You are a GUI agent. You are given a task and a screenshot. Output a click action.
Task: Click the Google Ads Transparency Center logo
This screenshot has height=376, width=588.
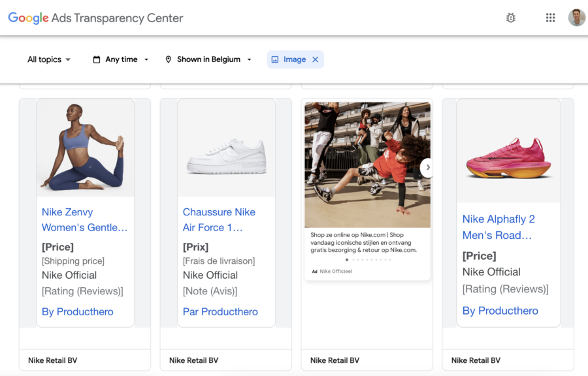point(95,18)
